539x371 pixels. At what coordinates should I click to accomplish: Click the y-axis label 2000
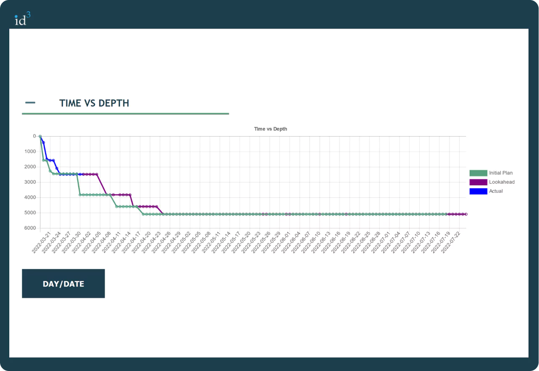[x=31, y=167]
